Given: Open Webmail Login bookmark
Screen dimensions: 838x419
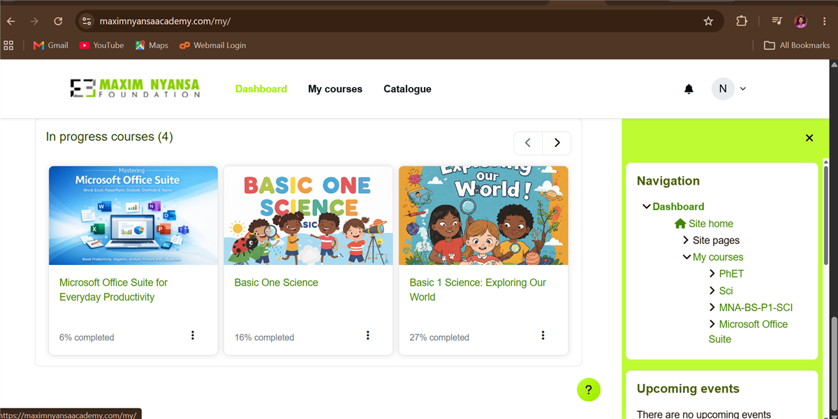Looking at the screenshot, I should click(212, 45).
